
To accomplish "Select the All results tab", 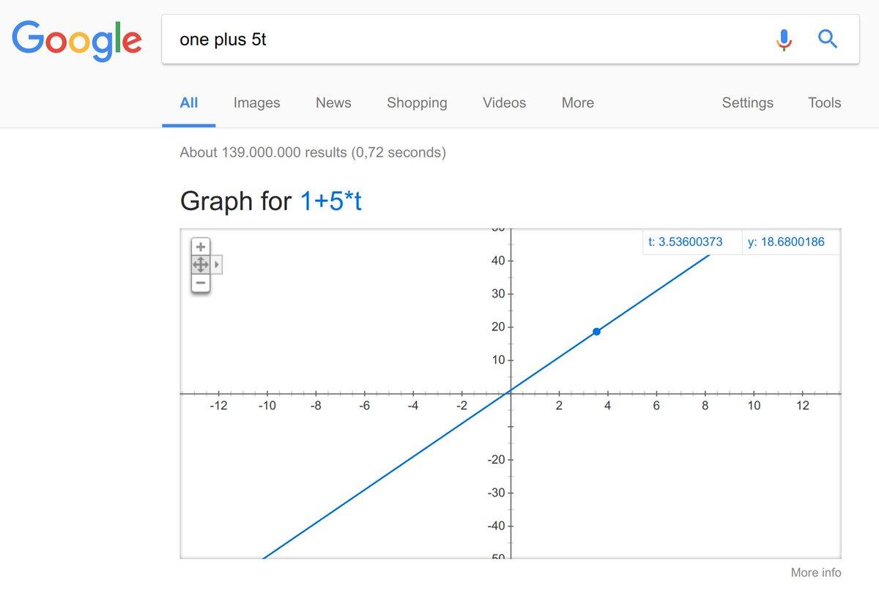I will click(189, 103).
